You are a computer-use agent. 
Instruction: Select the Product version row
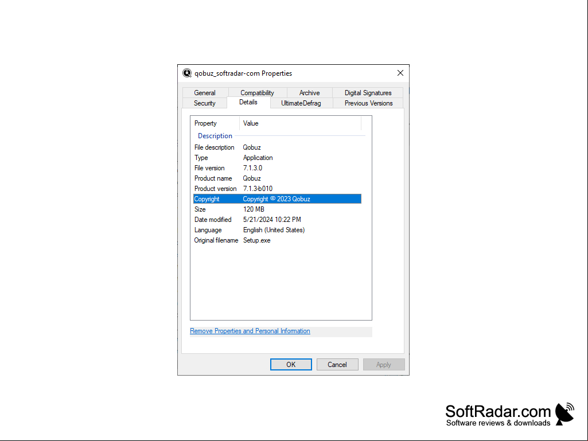277,189
